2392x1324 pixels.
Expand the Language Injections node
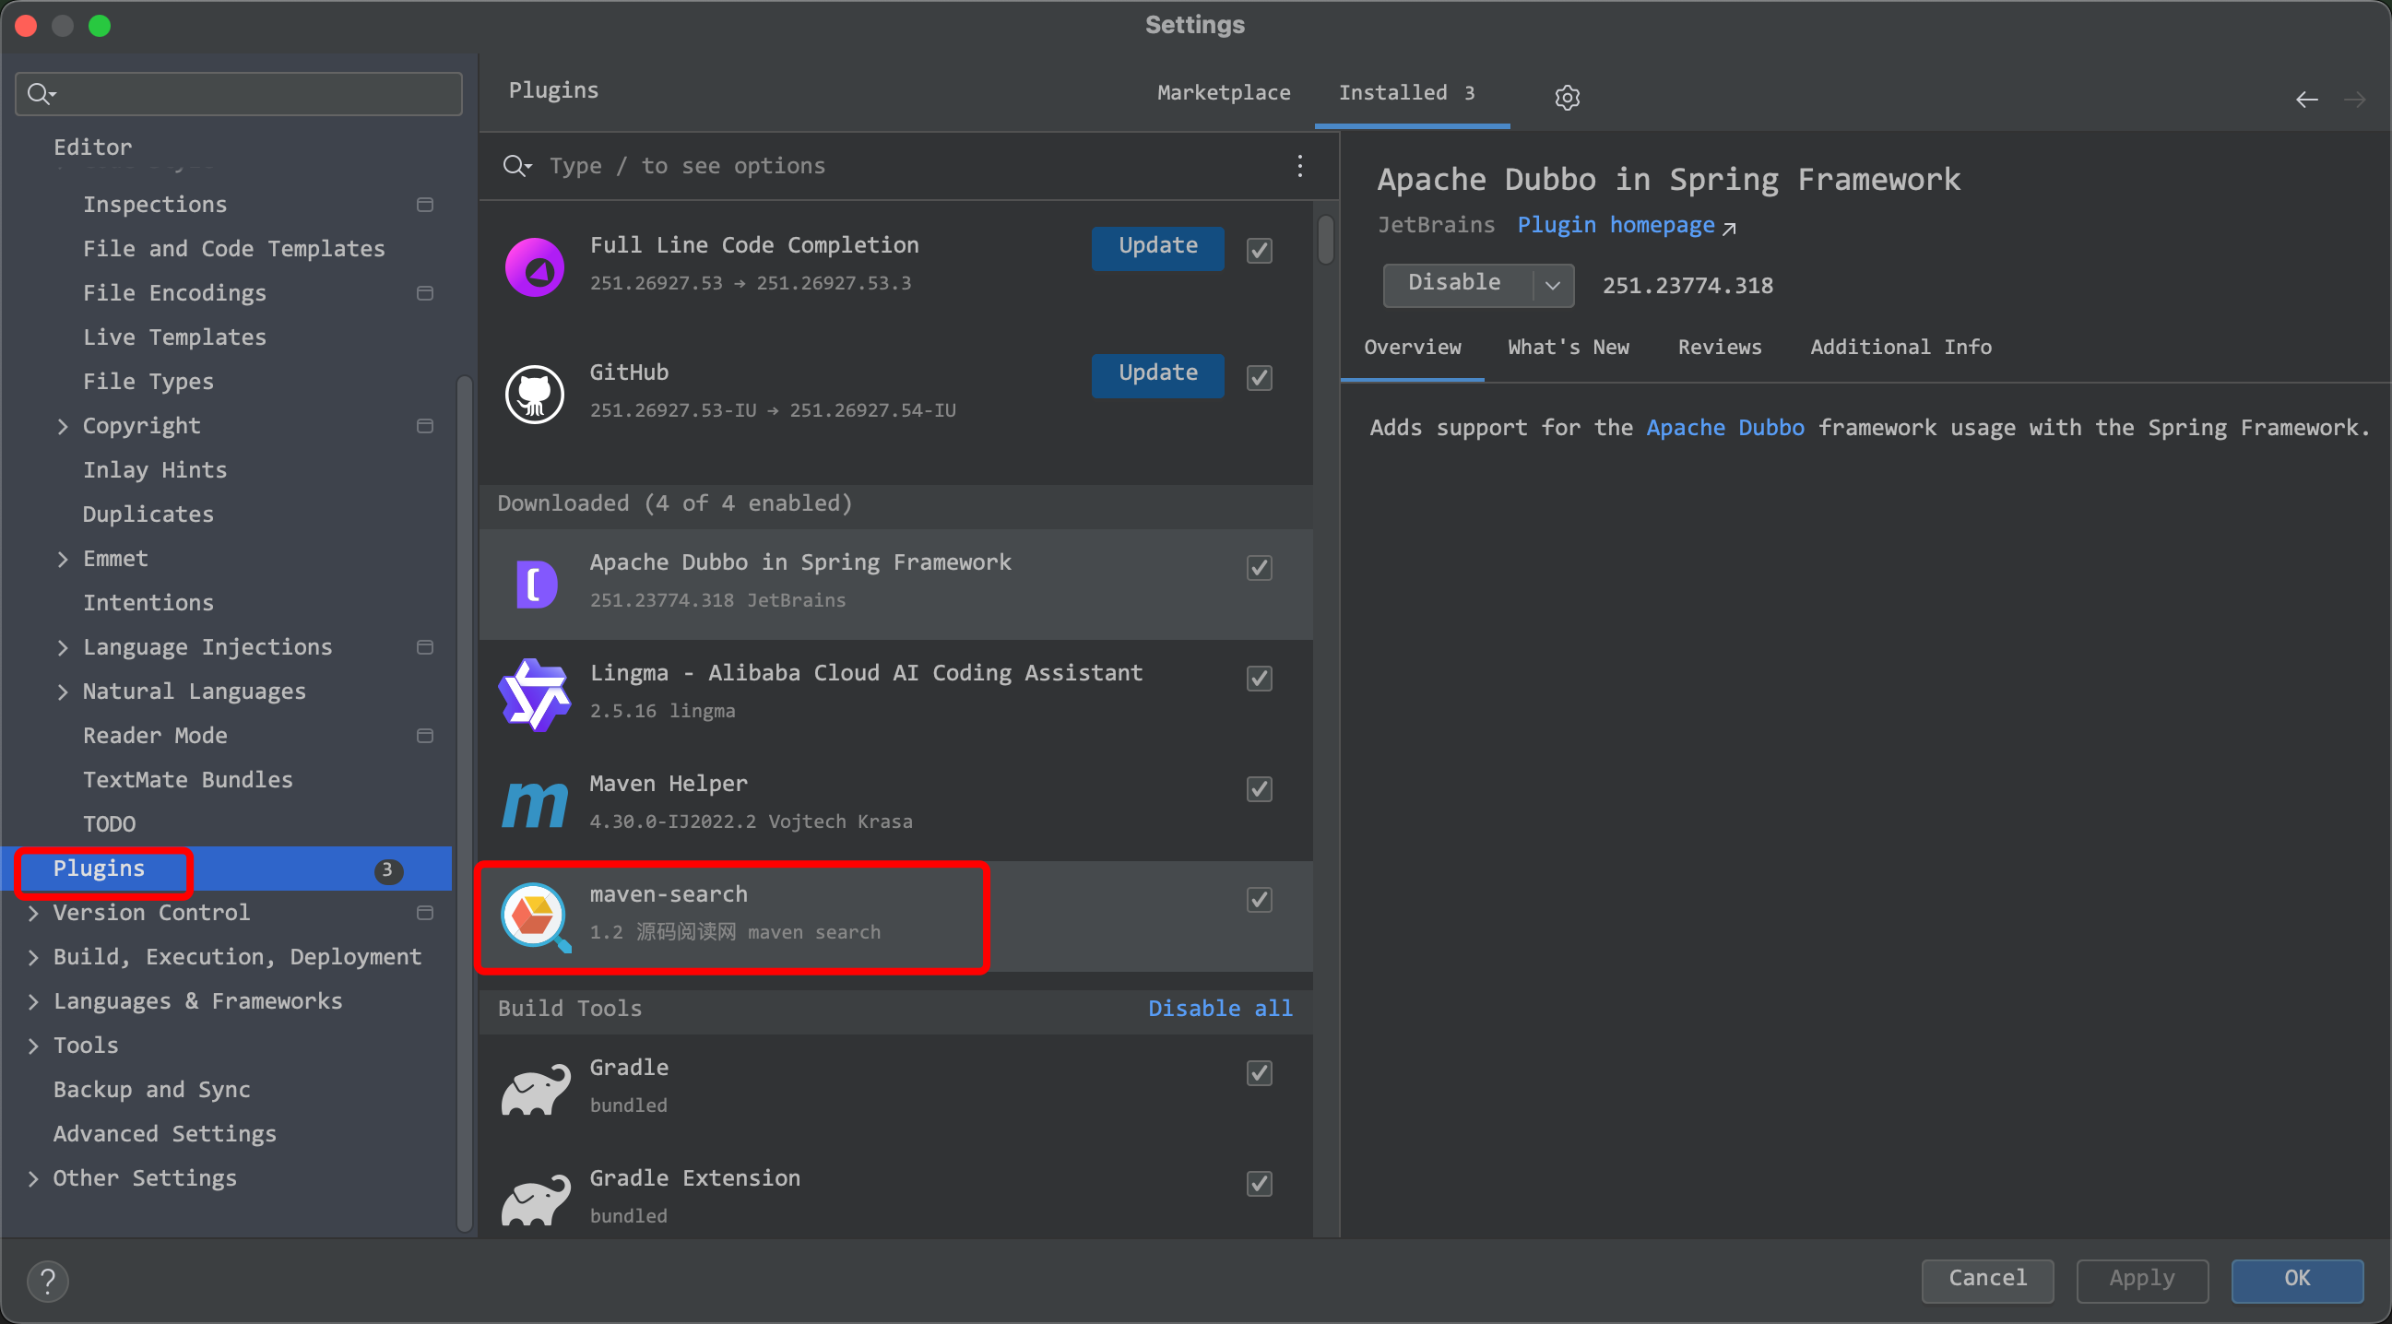tap(62, 647)
